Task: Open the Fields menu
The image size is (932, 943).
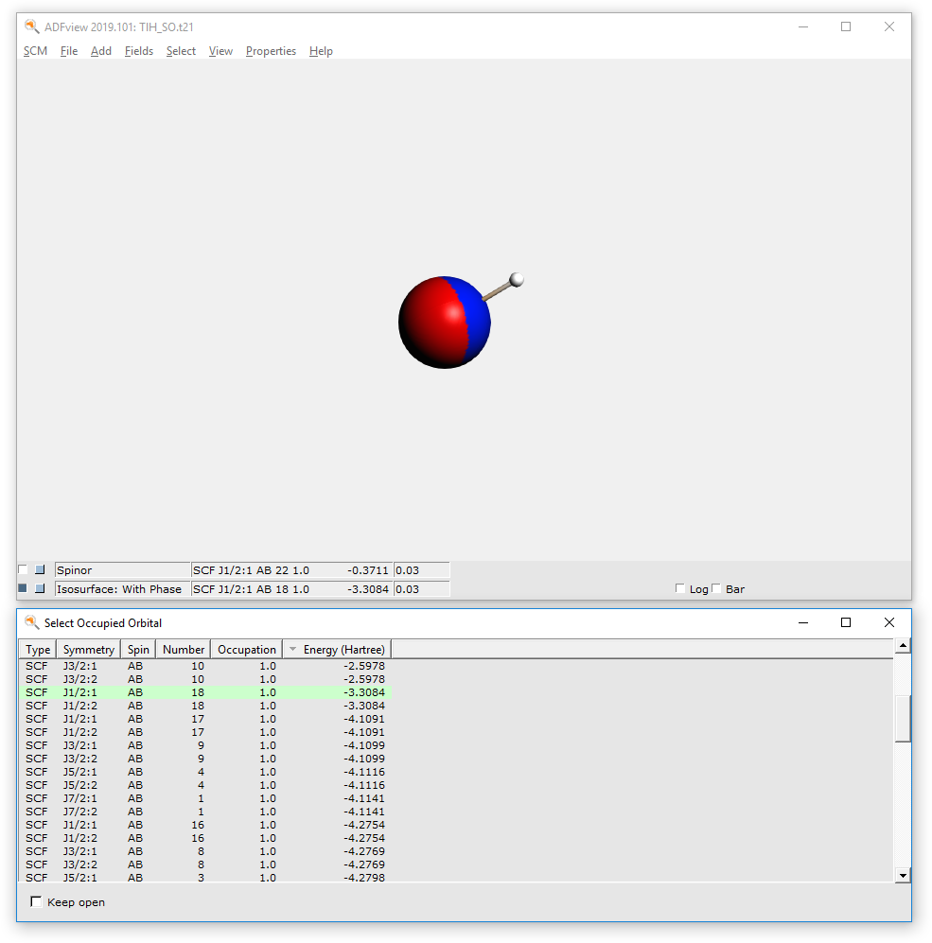Action: click(138, 51)
